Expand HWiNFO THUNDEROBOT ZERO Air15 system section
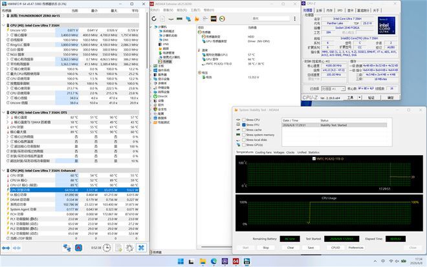 tap(3, 16)
